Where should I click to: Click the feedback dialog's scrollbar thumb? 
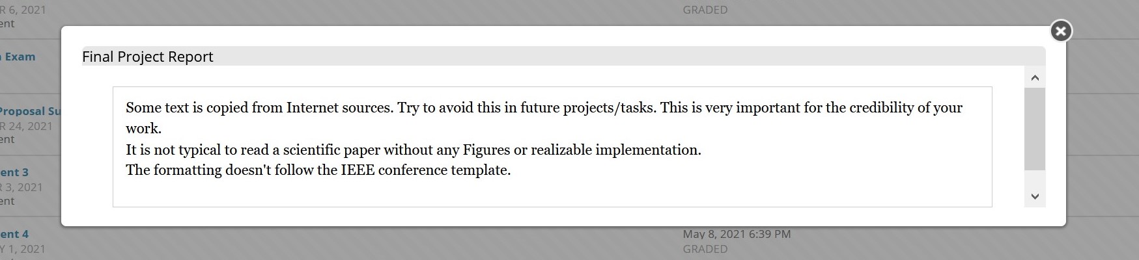click(1035, 129)
